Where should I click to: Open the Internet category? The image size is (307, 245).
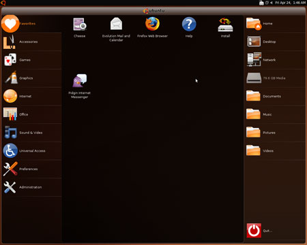(31, 96)
